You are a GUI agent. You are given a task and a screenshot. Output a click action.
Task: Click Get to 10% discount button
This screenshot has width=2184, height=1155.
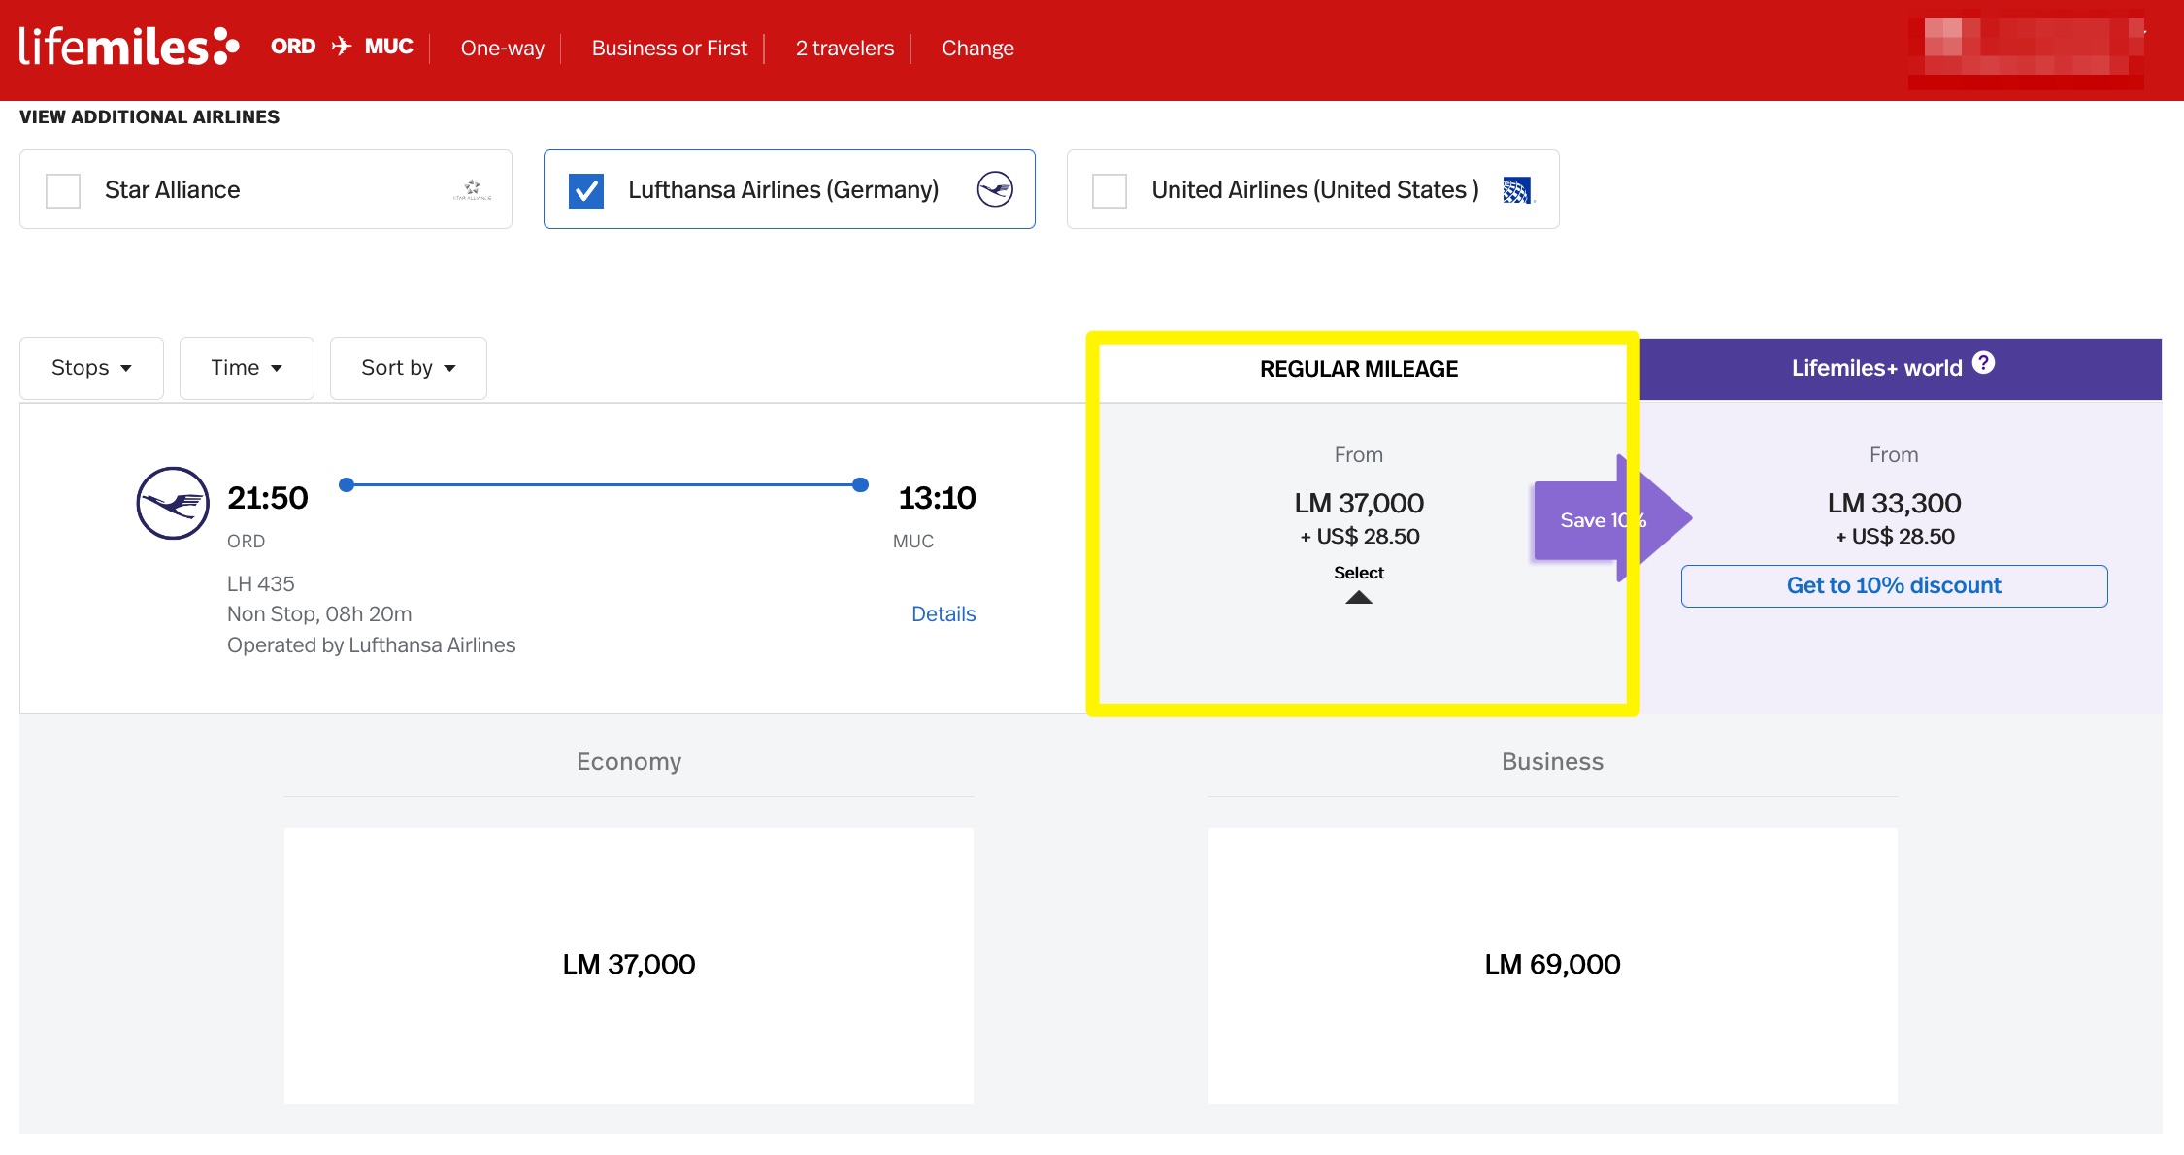(x=1894, y=586)
